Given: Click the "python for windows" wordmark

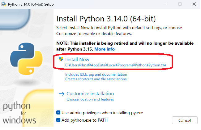Looking at the screenshot, I should [20, 113].
